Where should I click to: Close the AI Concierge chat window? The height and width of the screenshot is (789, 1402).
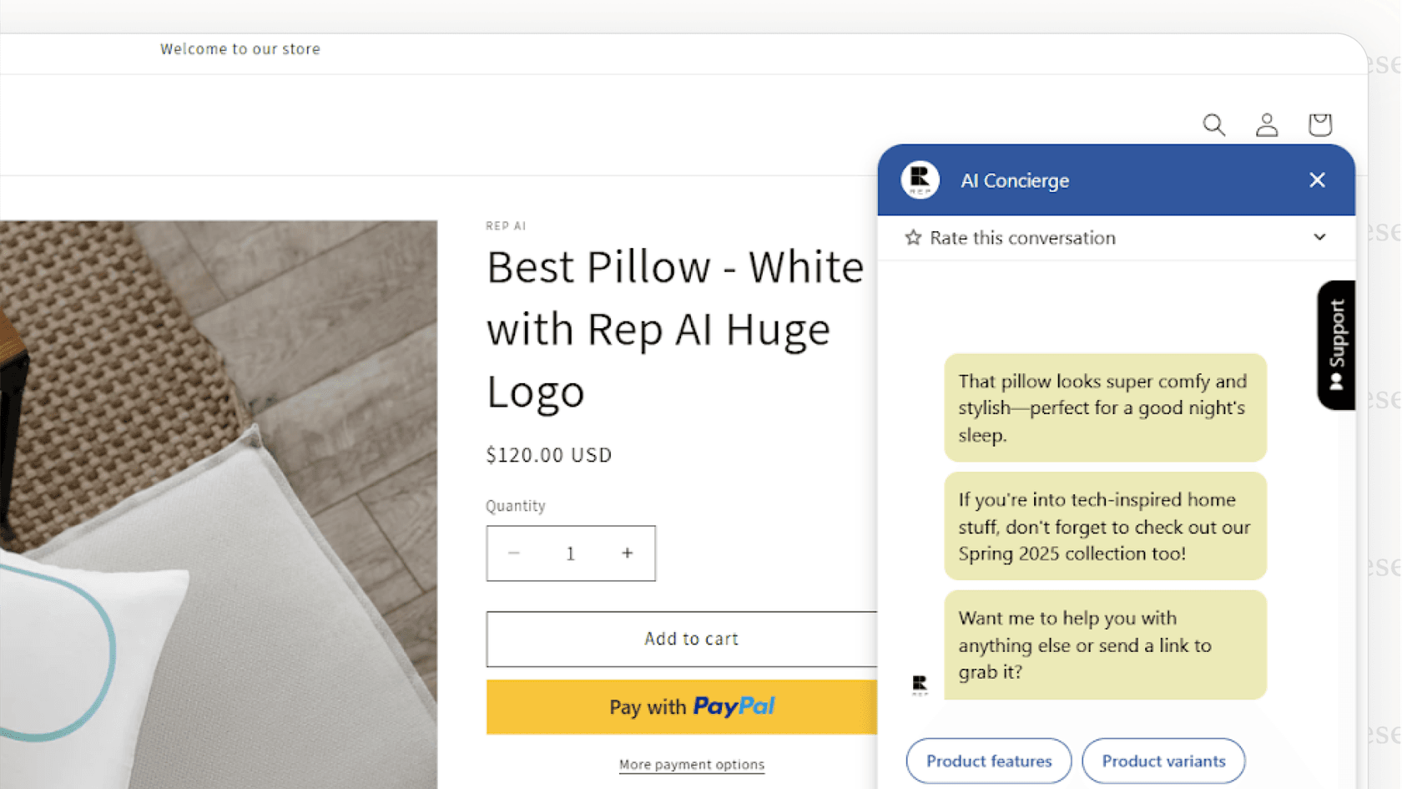[x=1317, y=180]
